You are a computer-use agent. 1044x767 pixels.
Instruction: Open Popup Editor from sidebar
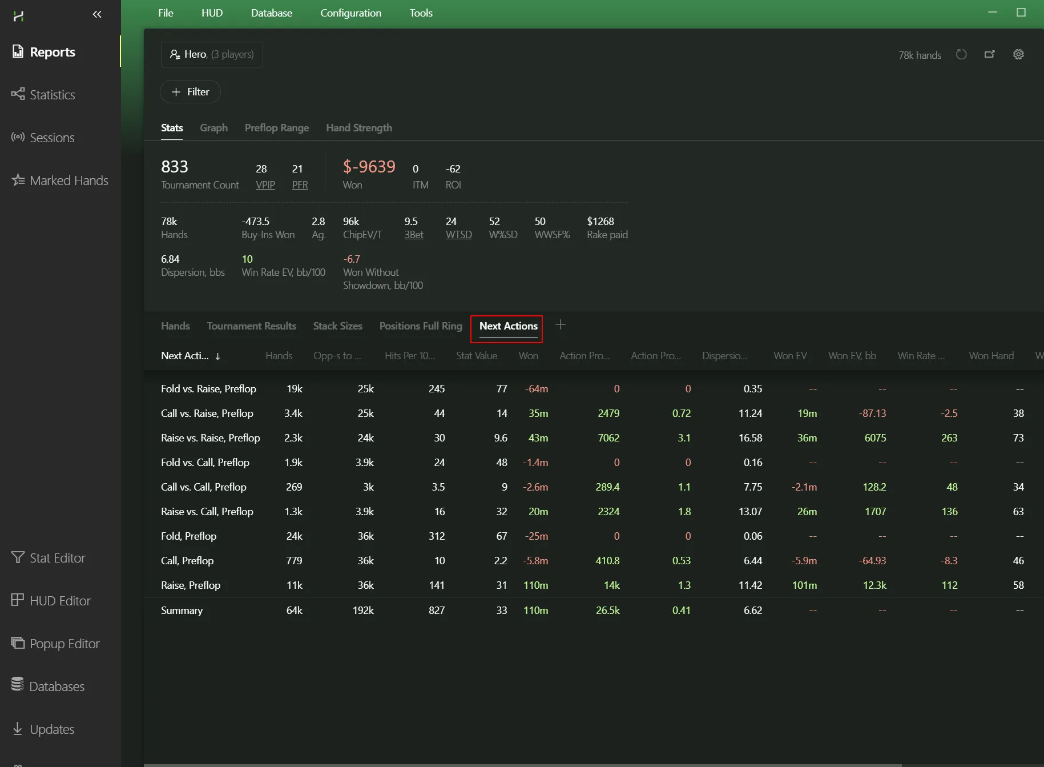coord(64,644)
